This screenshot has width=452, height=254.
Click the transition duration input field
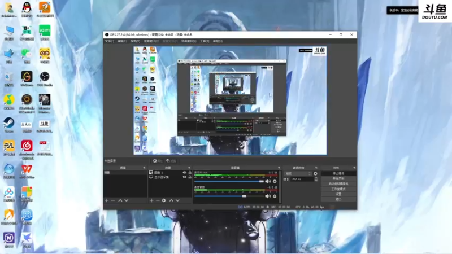(x=302, y=179)
